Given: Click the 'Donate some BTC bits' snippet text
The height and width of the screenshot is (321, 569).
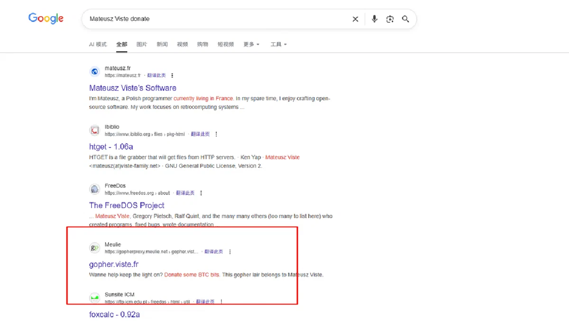Looking at the screenshot, I should tap(192, 275).
